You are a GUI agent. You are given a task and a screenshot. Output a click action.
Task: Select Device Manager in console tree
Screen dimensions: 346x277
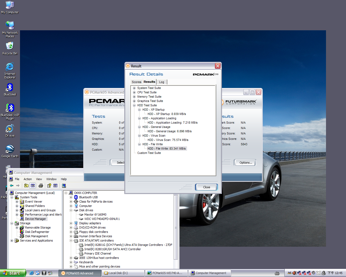click(x=35, y=219)
